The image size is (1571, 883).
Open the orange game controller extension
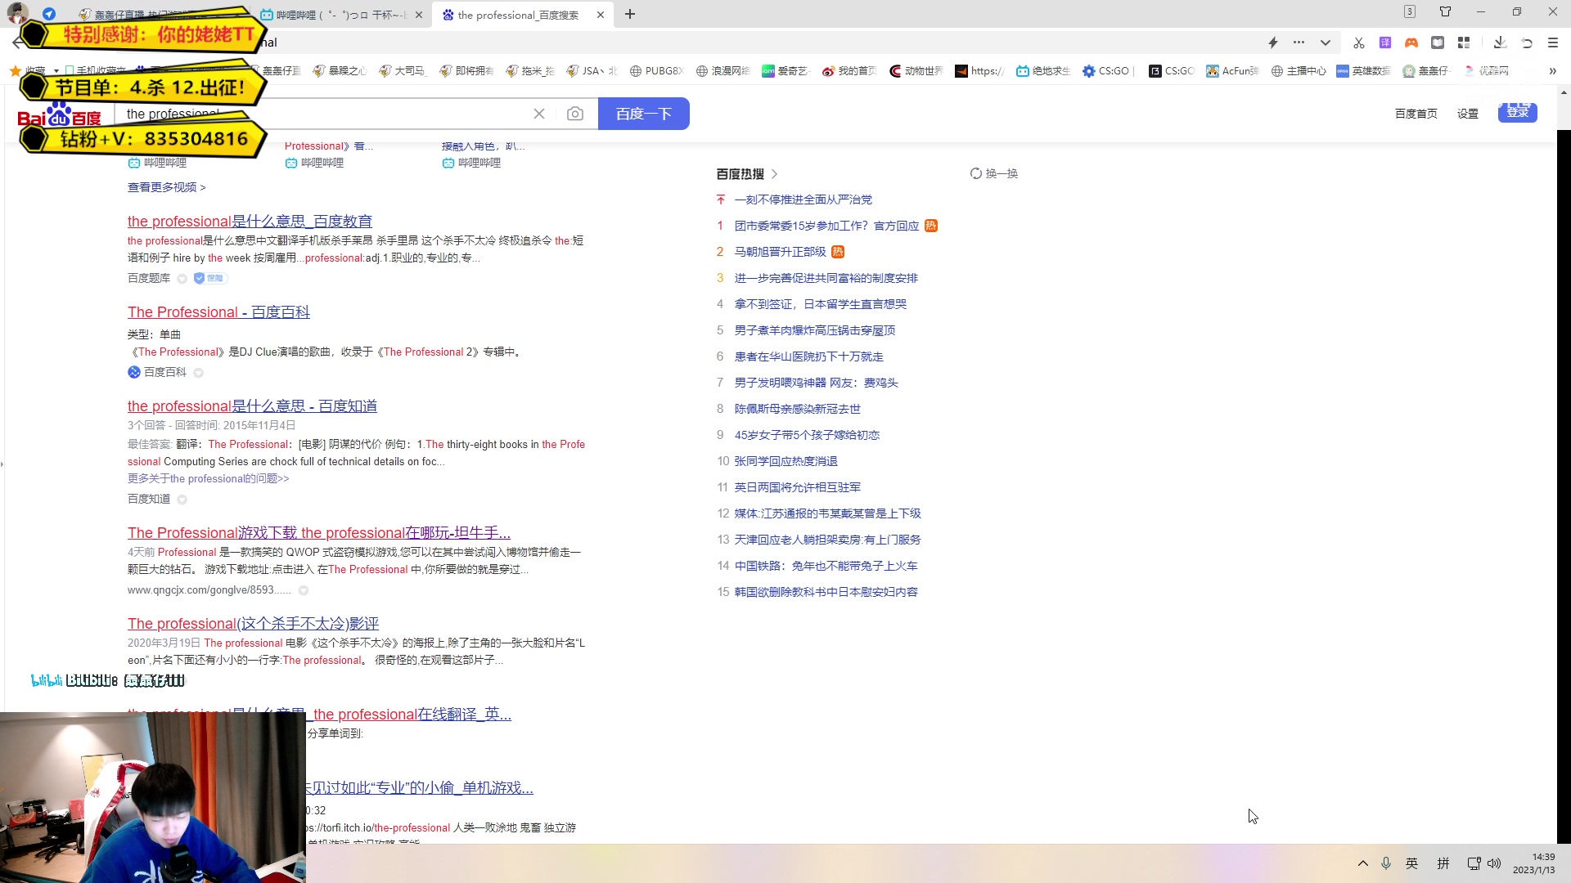(1411, 43)
